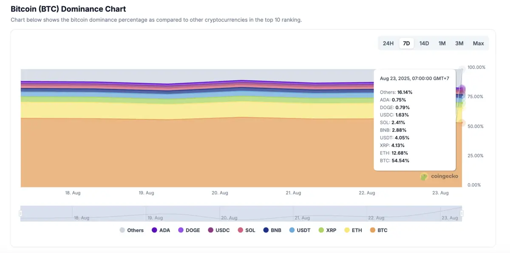Click the left navigator range handle
Image resolution: width=510 pixels, height=253 pixels.
pyautogui.click(x=20, y=214)
